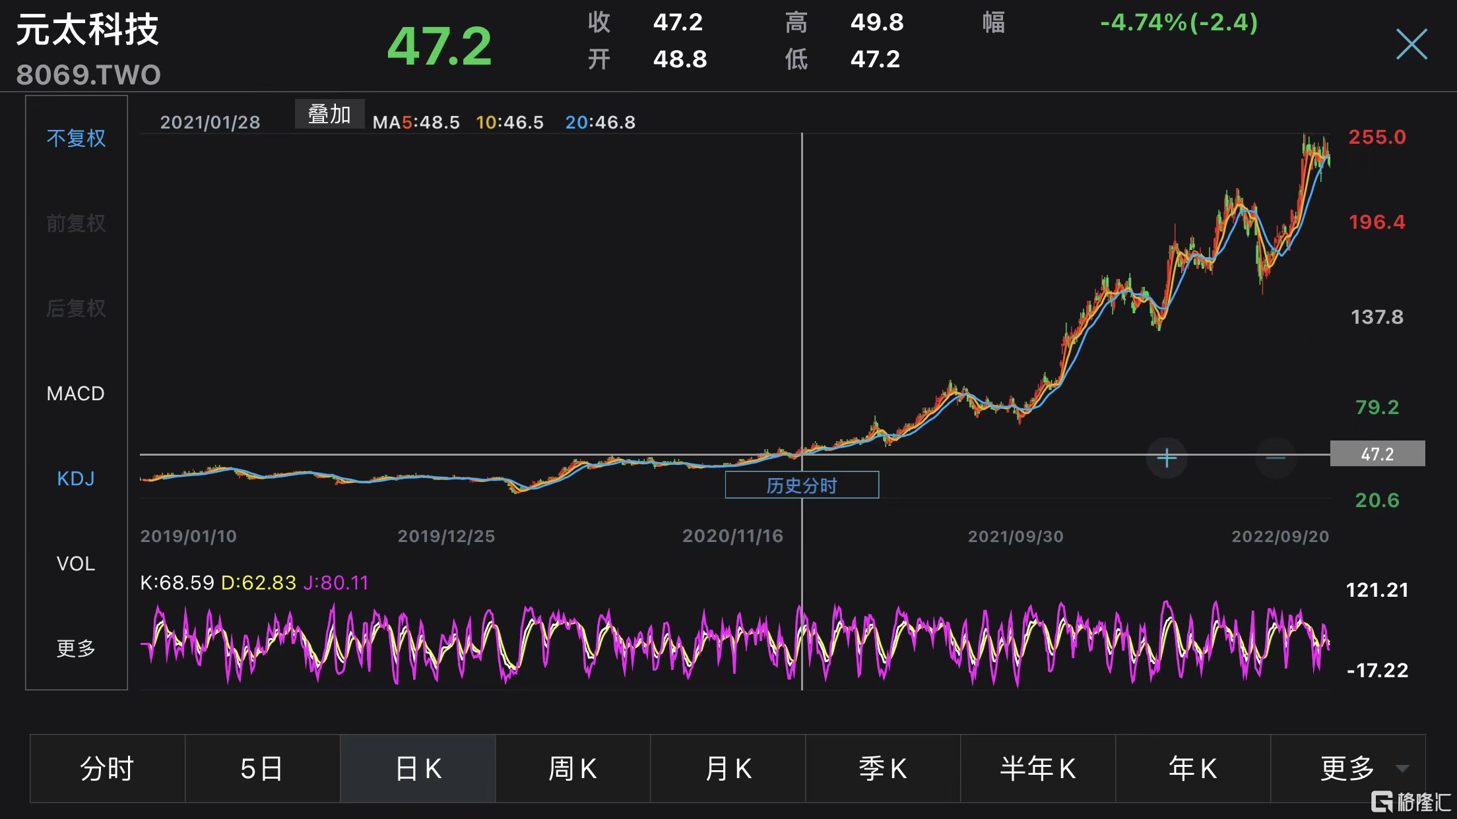Click the low price value 47.2
This screenshot has width=1457, height=819.
click(x=875, y=59)
